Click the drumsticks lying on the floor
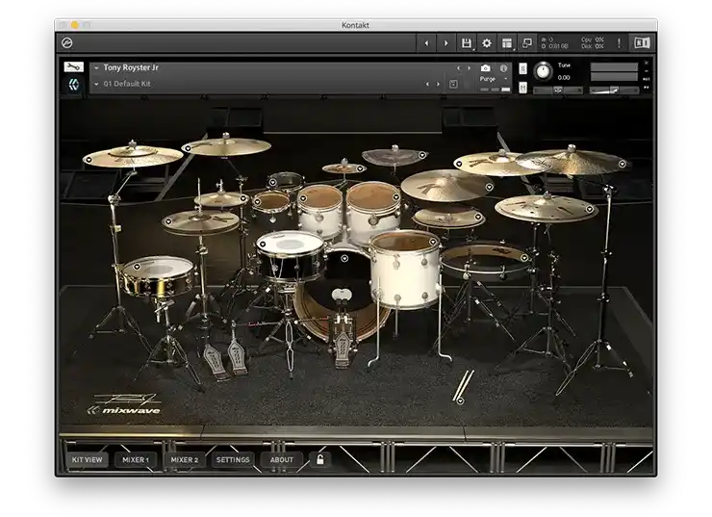 [x=464, y=385]
